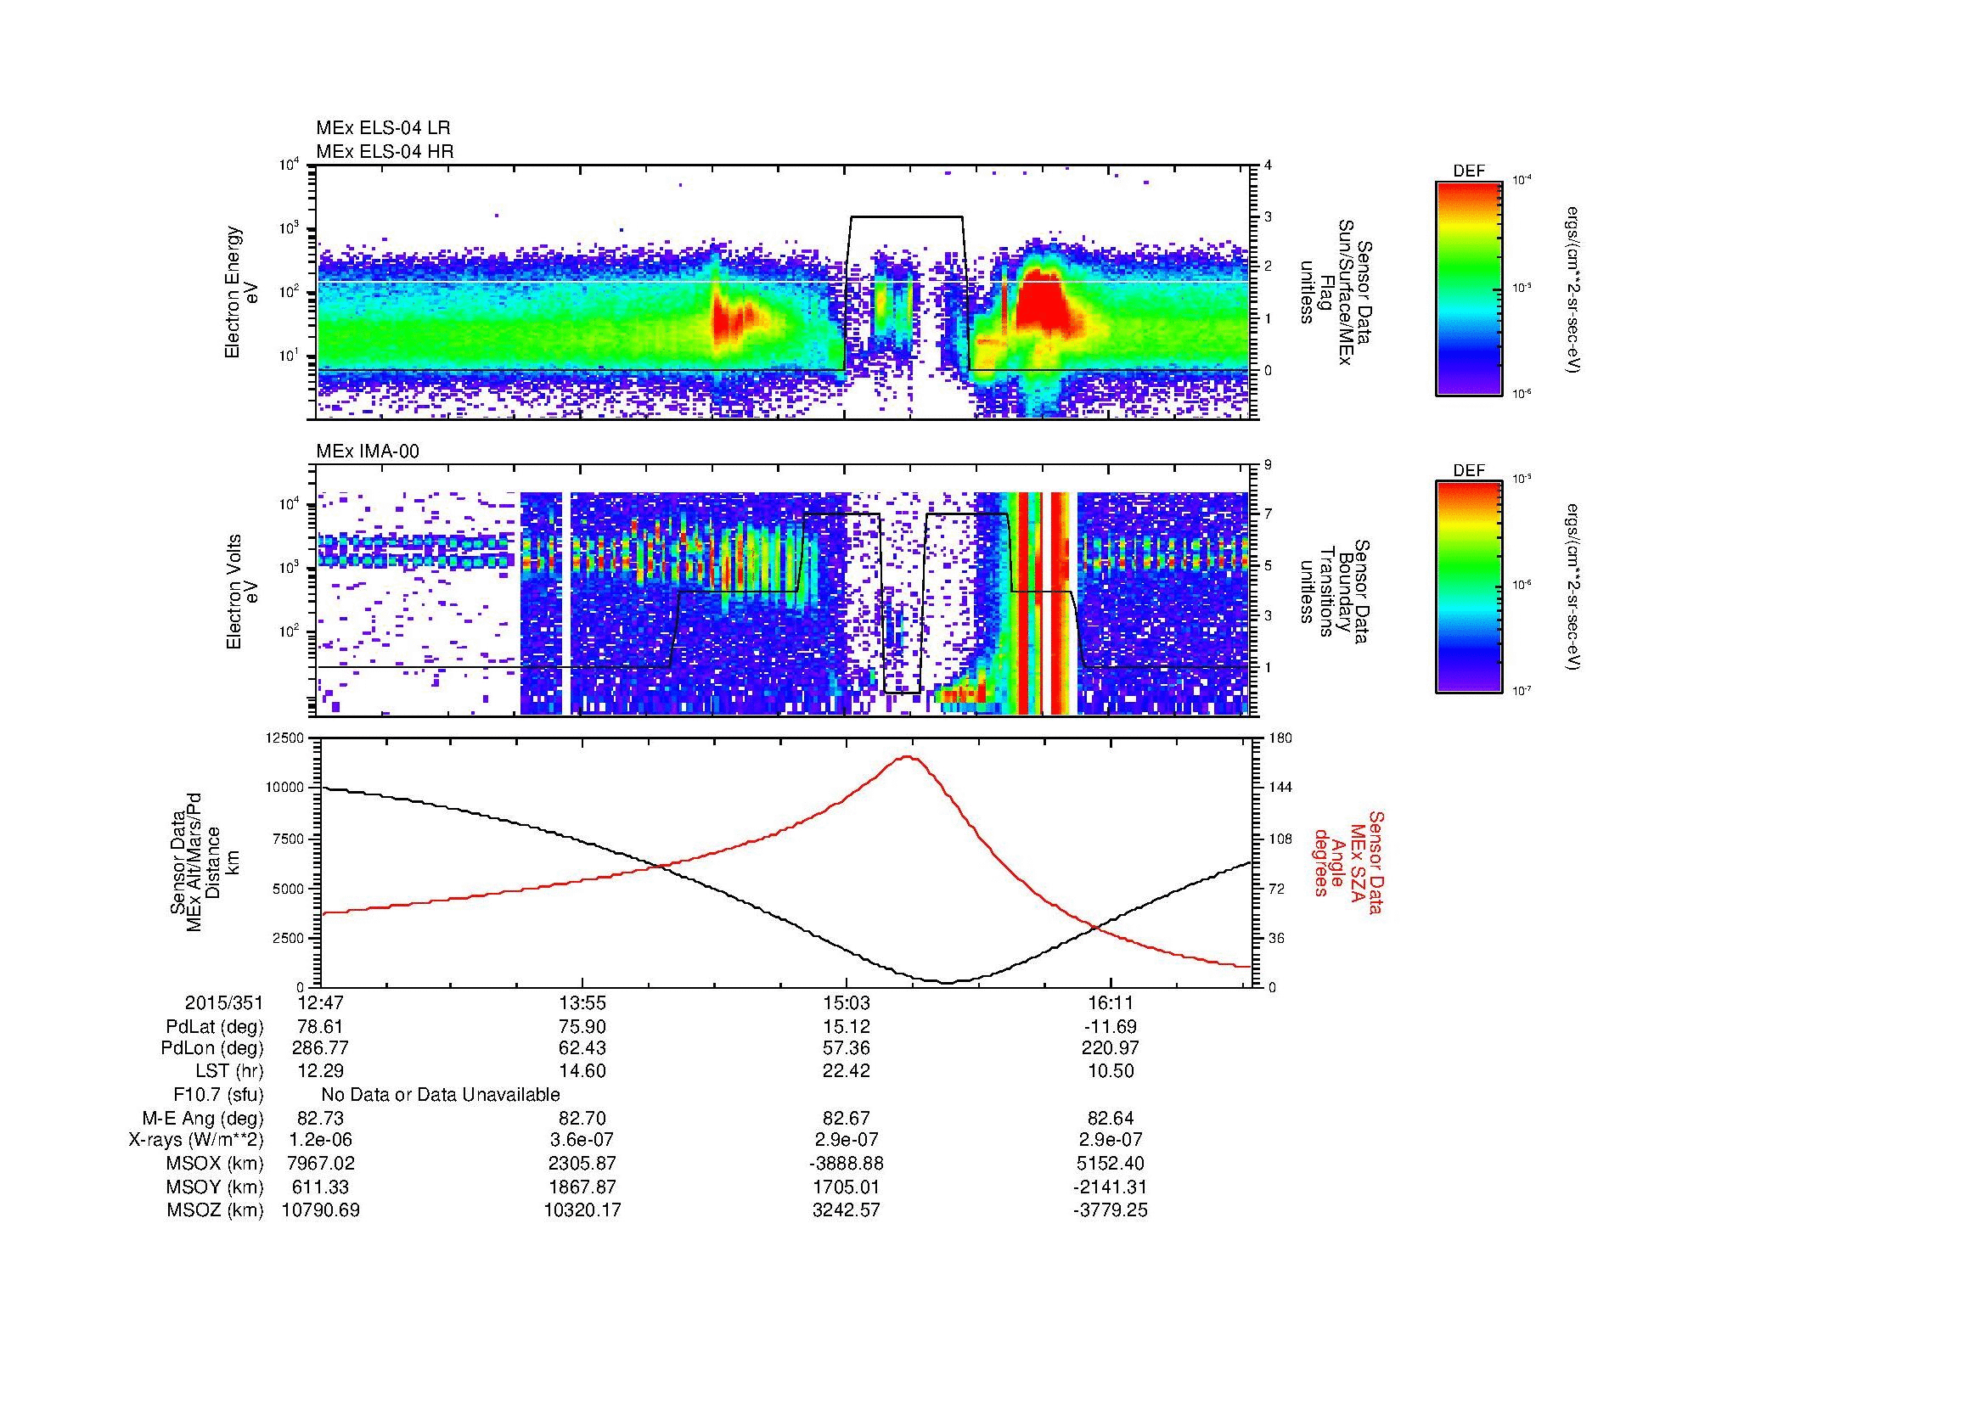Select LST value '14.60'
This screenshot has height=1403, width=1986.
pyautogui.click(x=583, y=1071)
